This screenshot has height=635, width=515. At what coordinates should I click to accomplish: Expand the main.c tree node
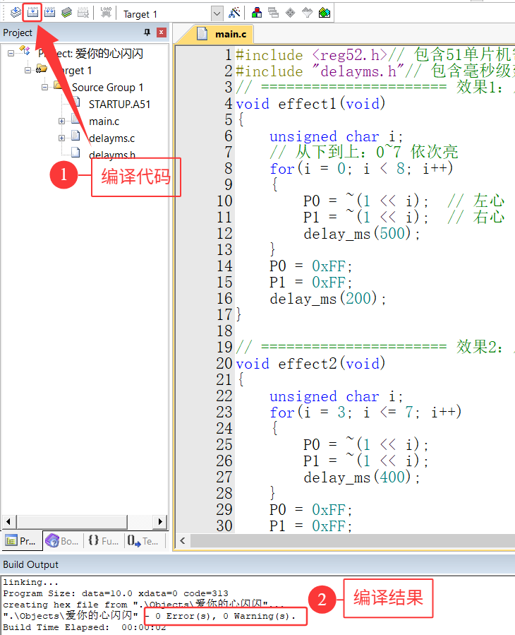(61, 121)
